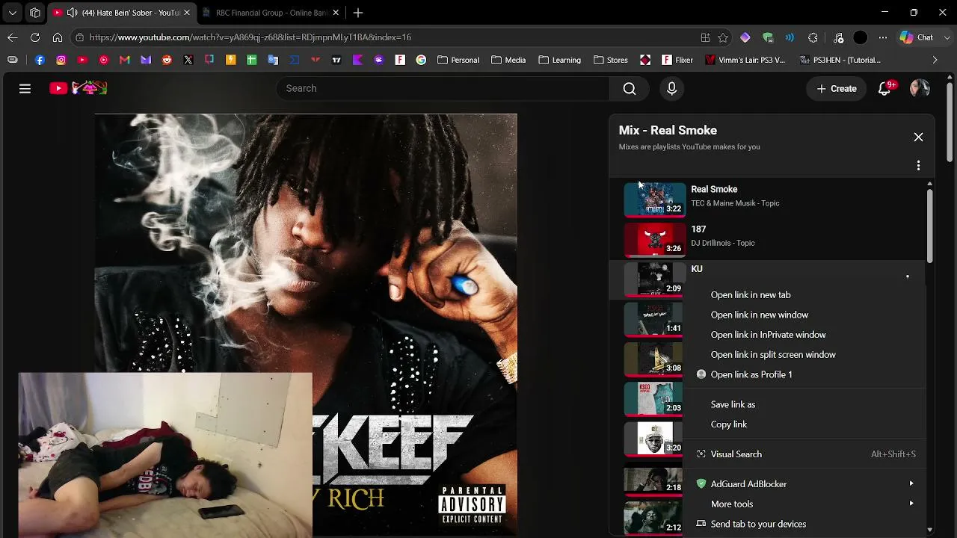The width and height of the screenshot is (957, 538).
Task: Open the Gmail bookmark
Action: coord(125,60)
